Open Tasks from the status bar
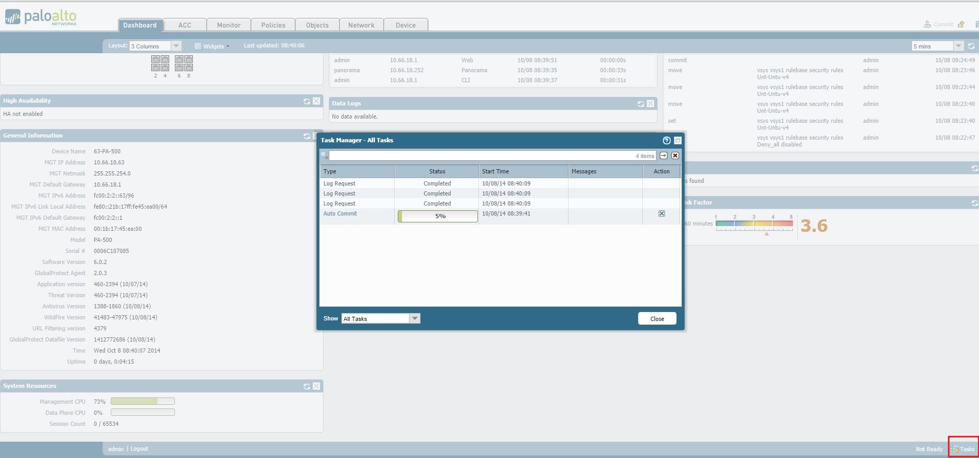 (x=963, y=449)
